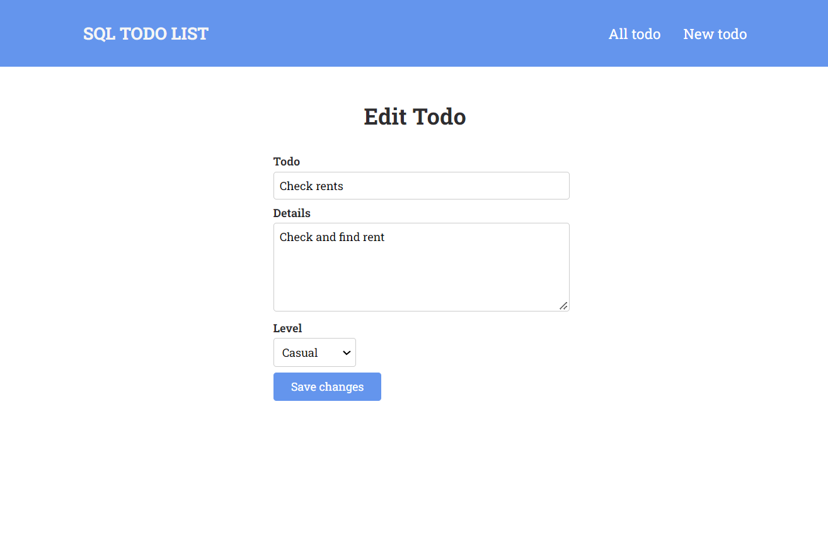
Task: Click the Edit Todo page heading
Action: (414, 116)
